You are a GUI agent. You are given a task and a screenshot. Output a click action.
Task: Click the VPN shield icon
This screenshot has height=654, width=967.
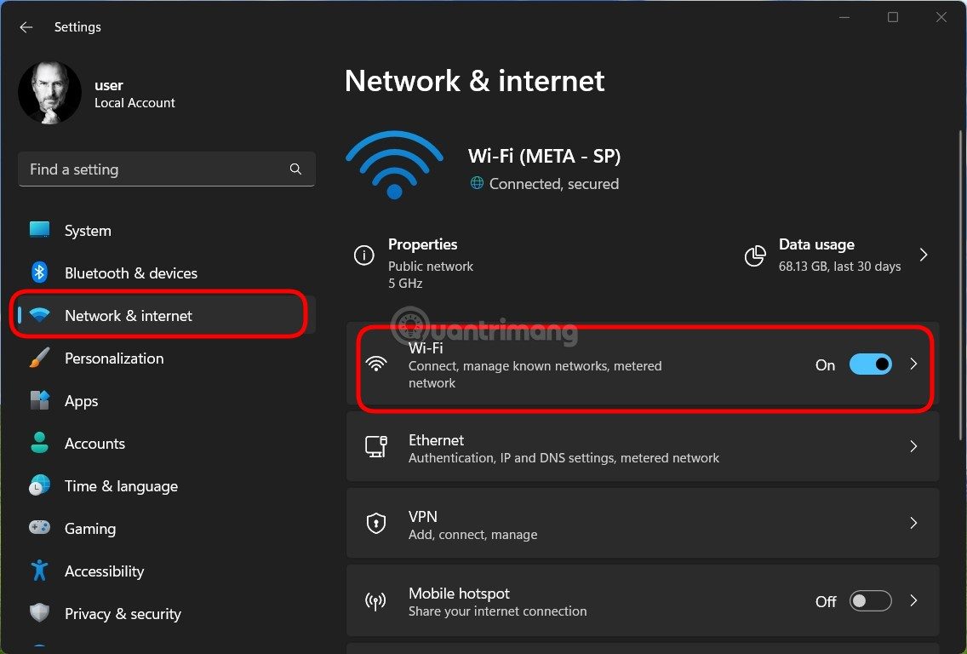[x=375, y=524]
